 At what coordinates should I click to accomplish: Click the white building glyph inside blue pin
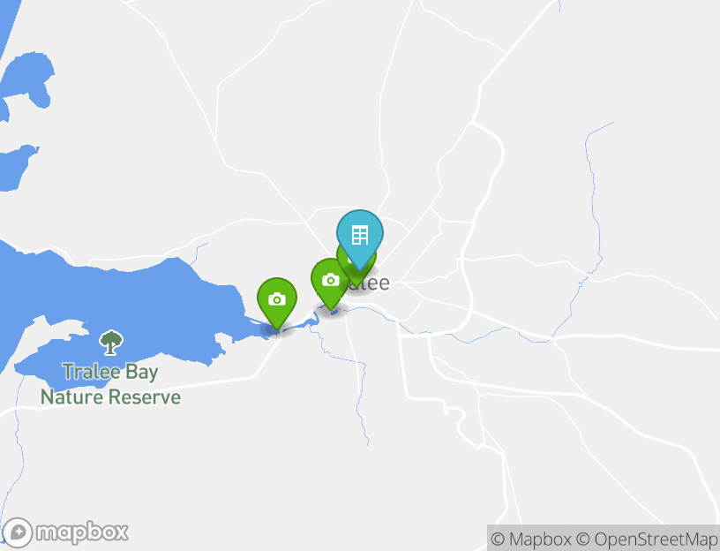[359, 235]
